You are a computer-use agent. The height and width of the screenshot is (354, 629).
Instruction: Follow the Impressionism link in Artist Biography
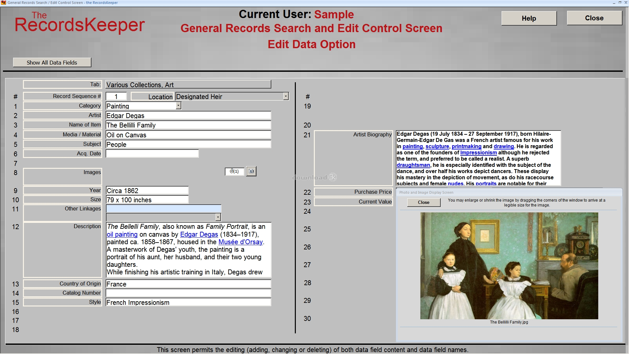(478, 152)
